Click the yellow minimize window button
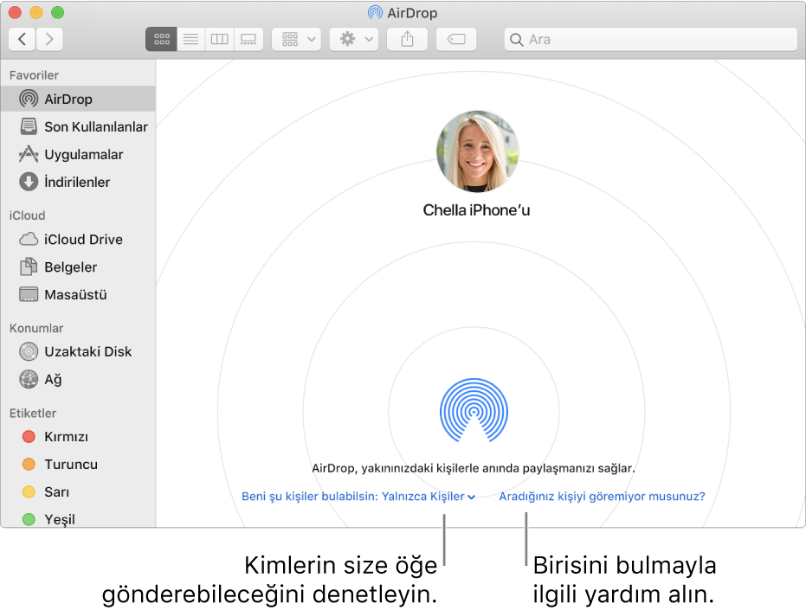The image size is (806, 610). pyautogui.click(x=36, y=12)
